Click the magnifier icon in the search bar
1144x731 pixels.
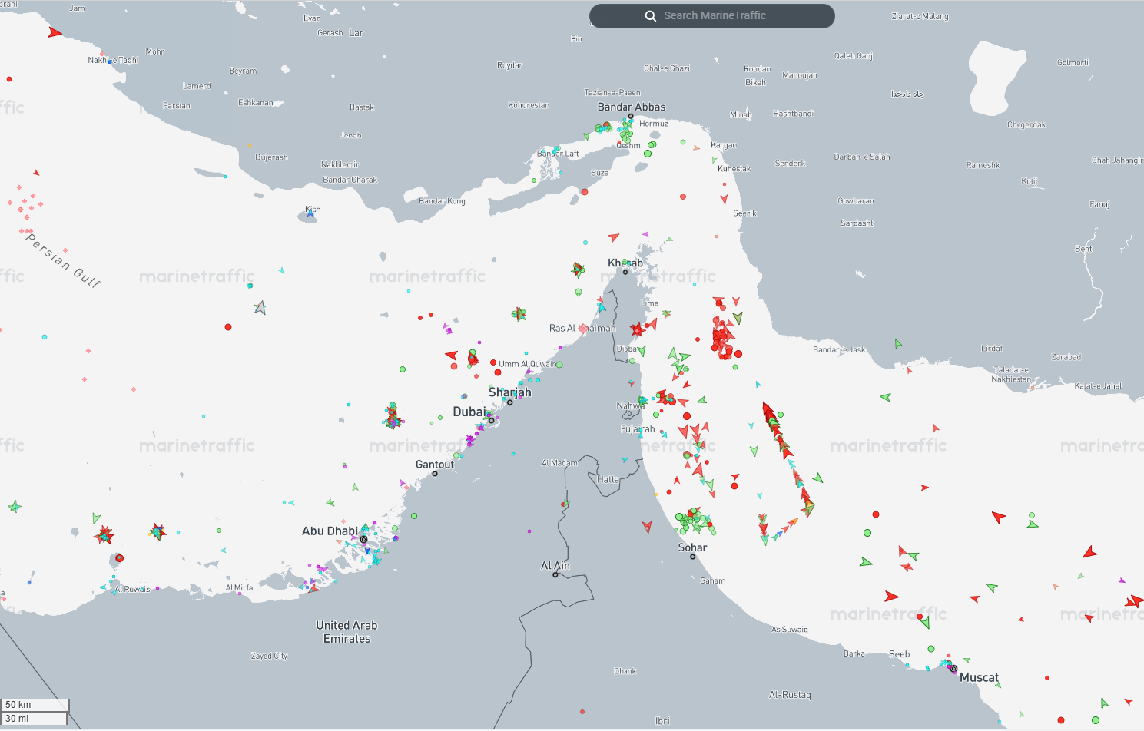[651, 16]
